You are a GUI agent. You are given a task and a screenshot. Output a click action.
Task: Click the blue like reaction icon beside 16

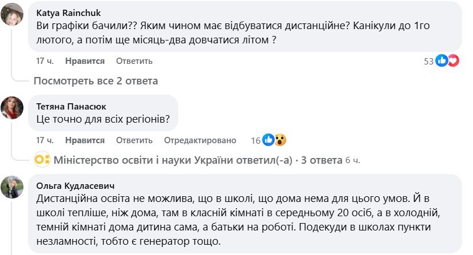268,140
